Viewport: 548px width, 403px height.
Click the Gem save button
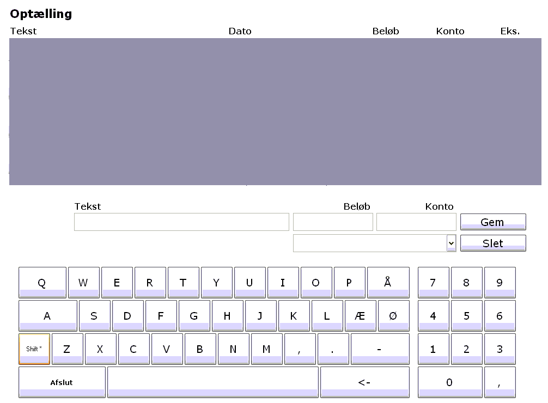492,222
